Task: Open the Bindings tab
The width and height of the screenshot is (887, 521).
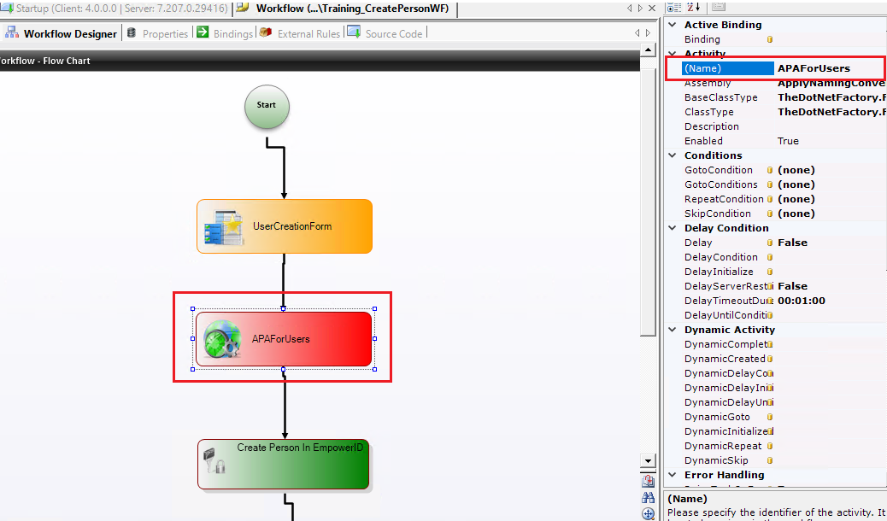Action: pyautogui.click(x=225, y=34)
